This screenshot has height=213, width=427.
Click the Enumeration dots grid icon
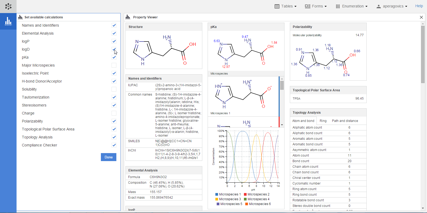[x=338, y=6]
